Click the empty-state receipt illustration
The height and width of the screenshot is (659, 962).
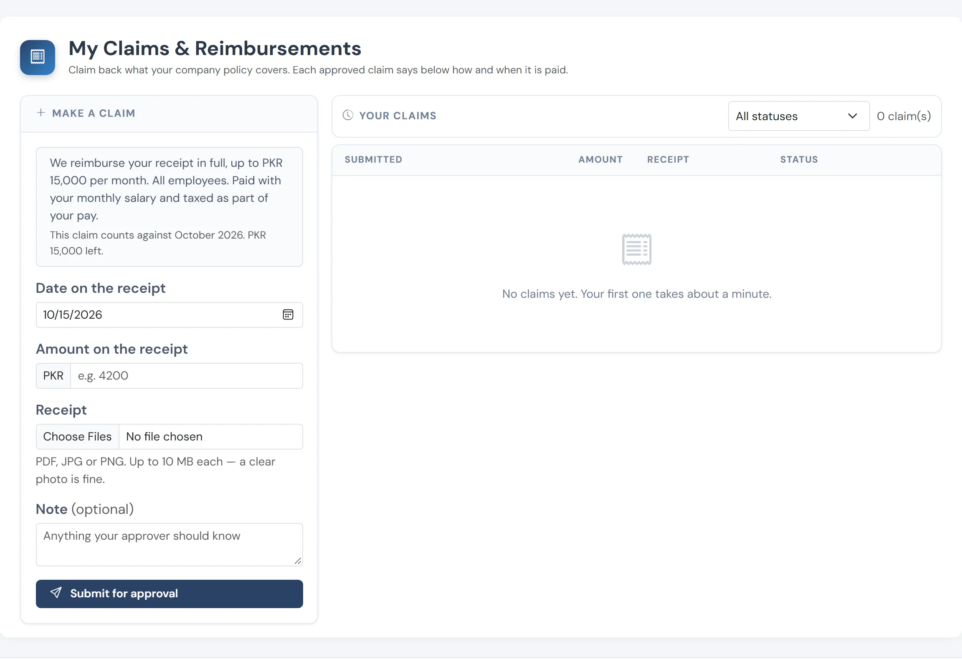637,249
